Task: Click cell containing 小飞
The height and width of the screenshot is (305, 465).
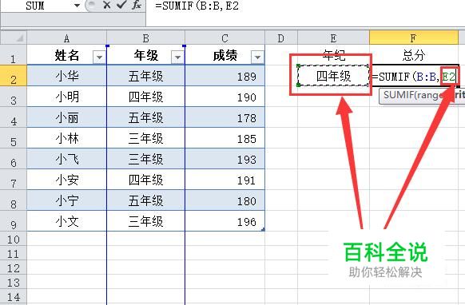Action: tap(67, 159)
